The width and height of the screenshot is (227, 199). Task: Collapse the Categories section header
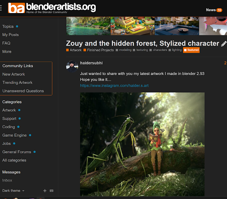[12, 102]
